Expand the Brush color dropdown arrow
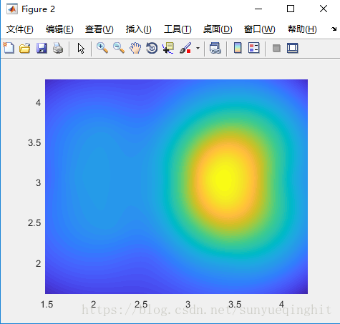 (x=198, y=48)
